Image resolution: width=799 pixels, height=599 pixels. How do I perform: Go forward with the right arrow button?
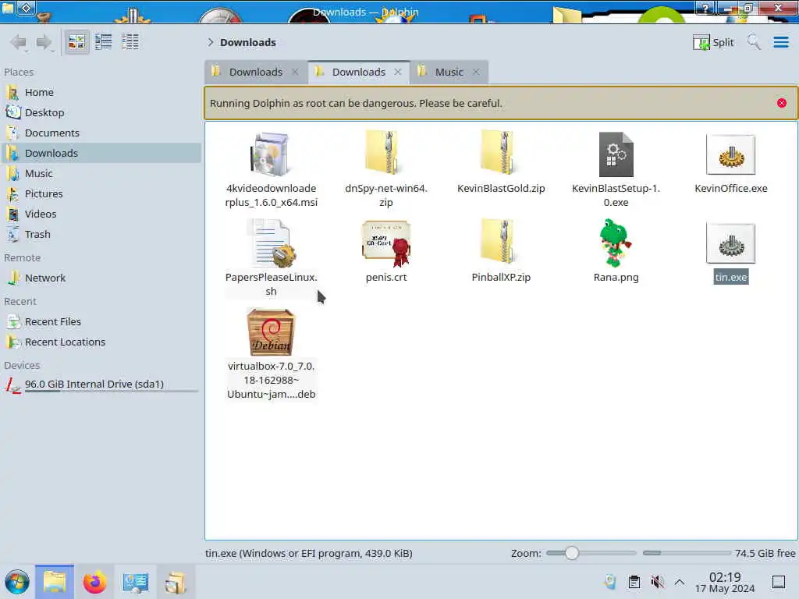click(x=44, y=42)
